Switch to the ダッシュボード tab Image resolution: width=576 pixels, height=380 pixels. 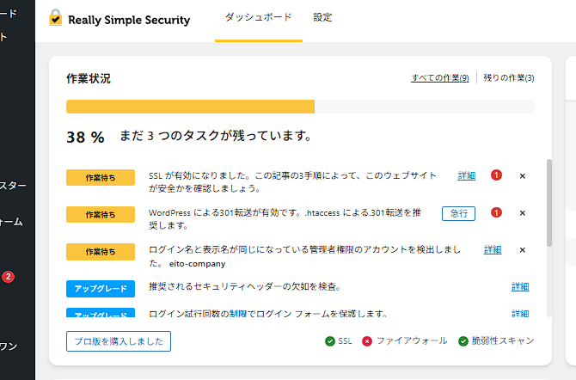point(258,18)
